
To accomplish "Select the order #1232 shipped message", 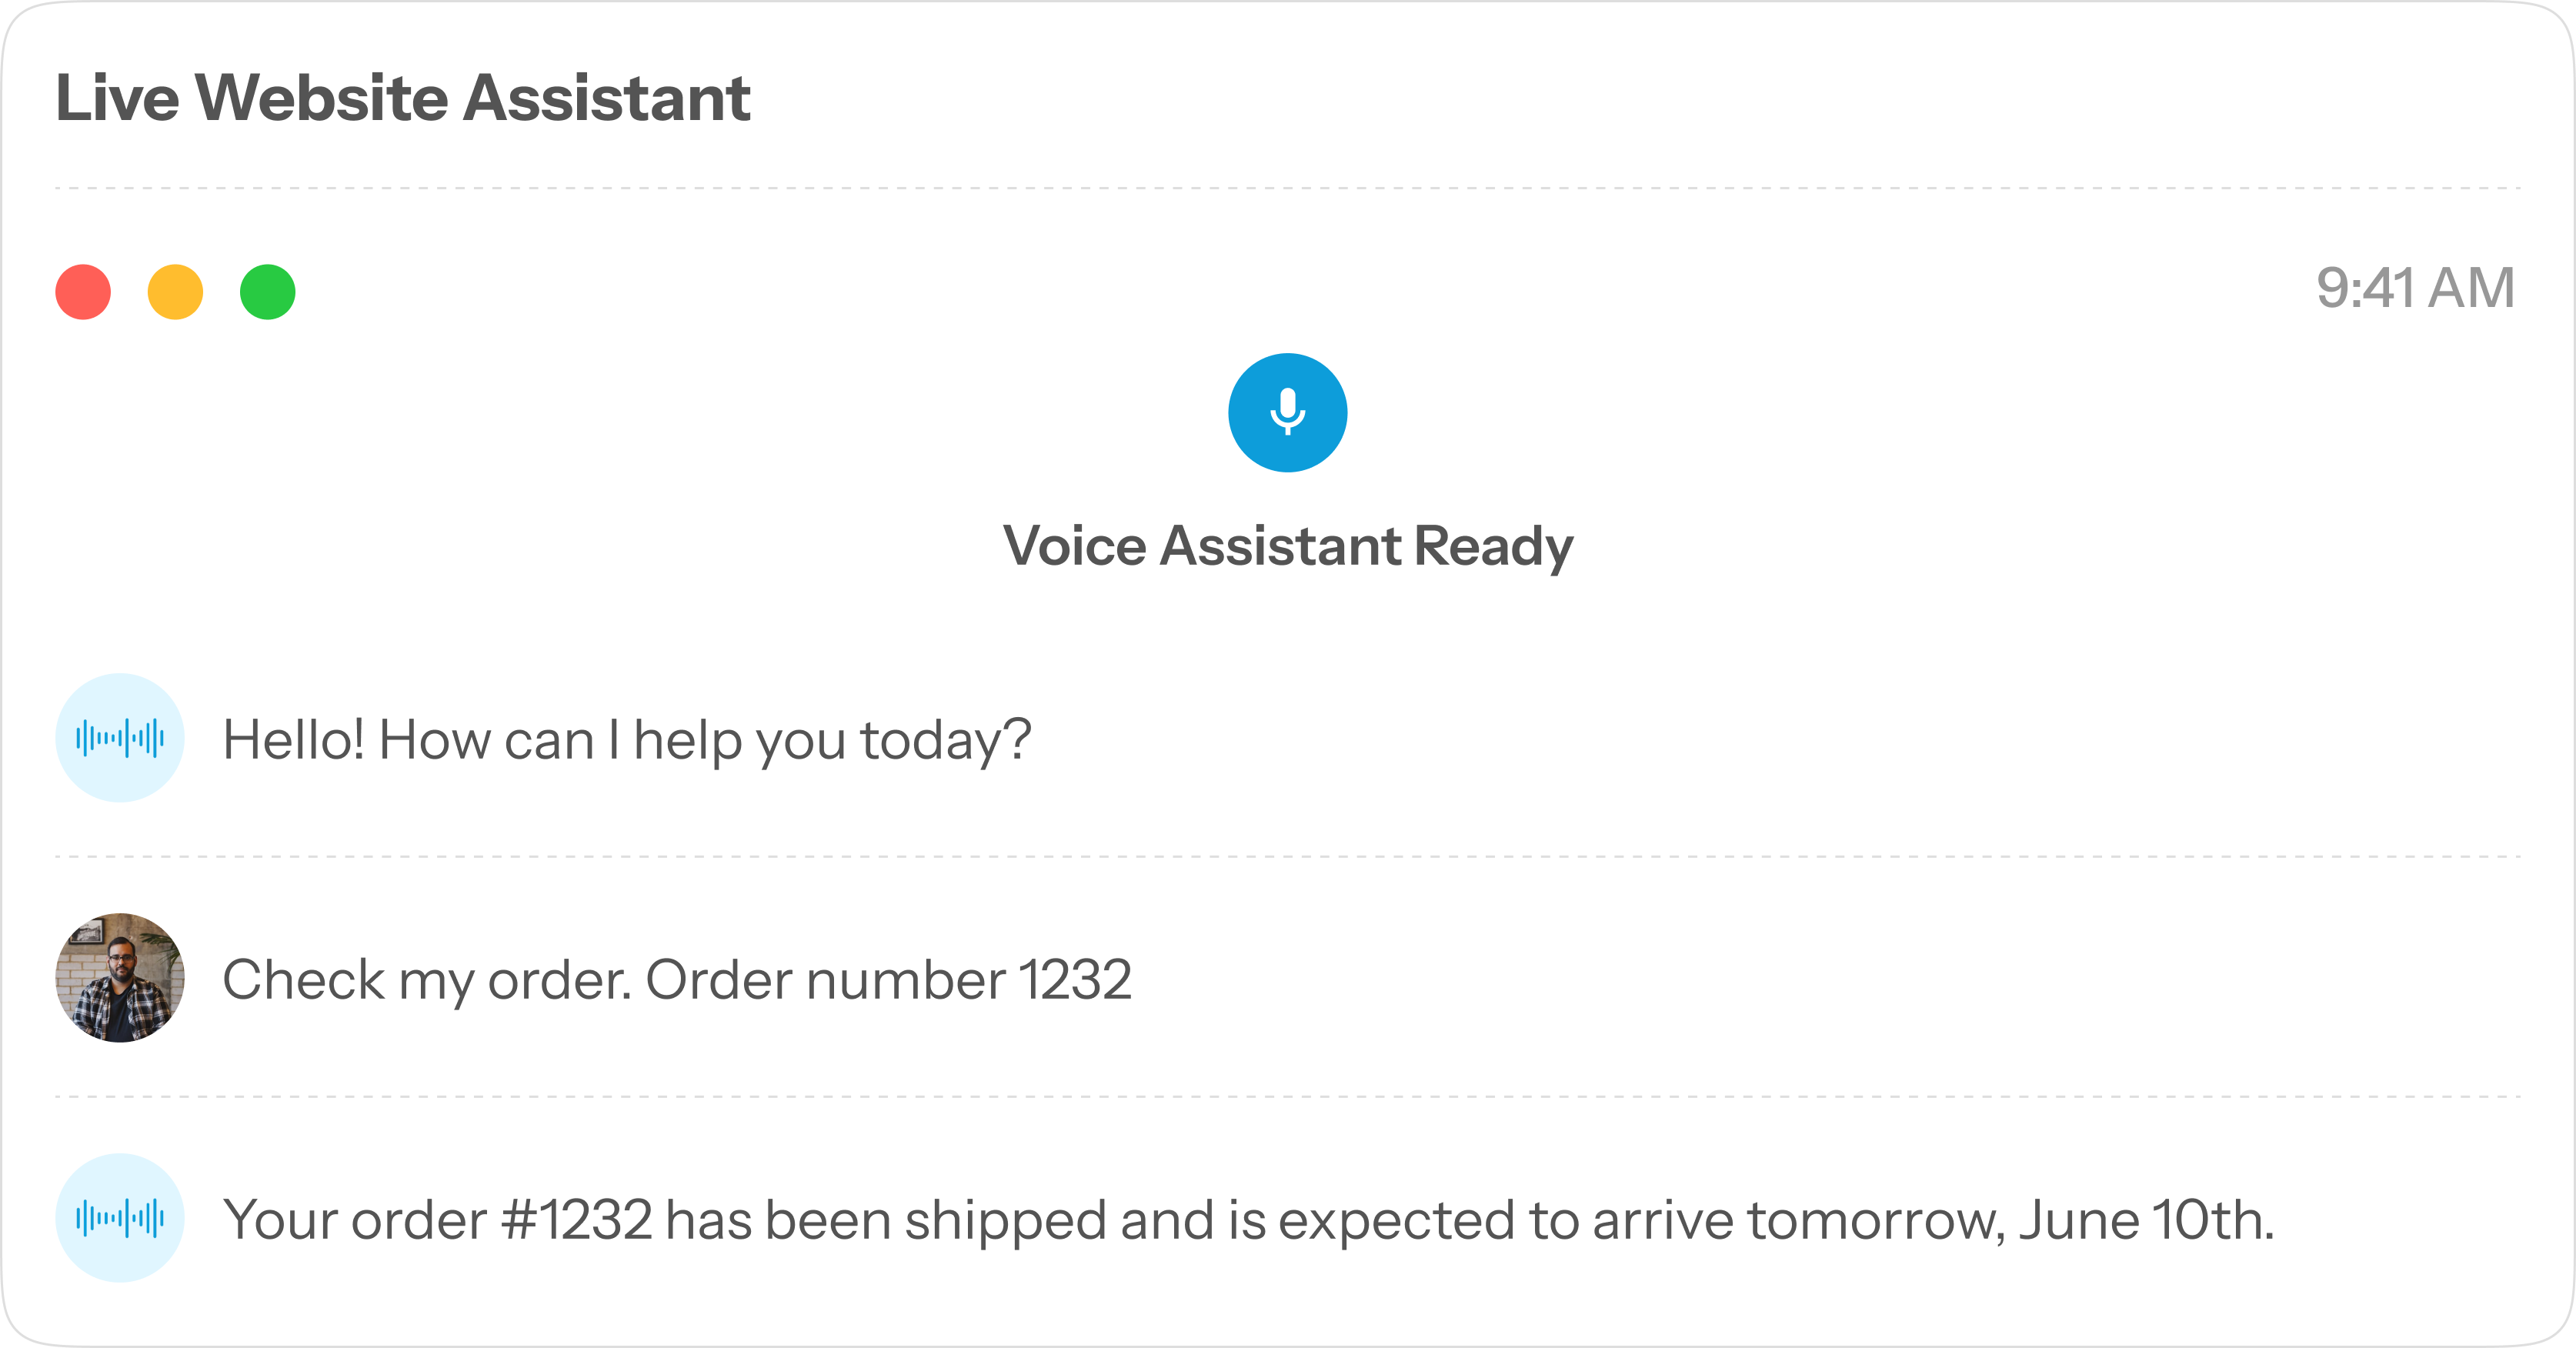I will tap(1247, 1220).
